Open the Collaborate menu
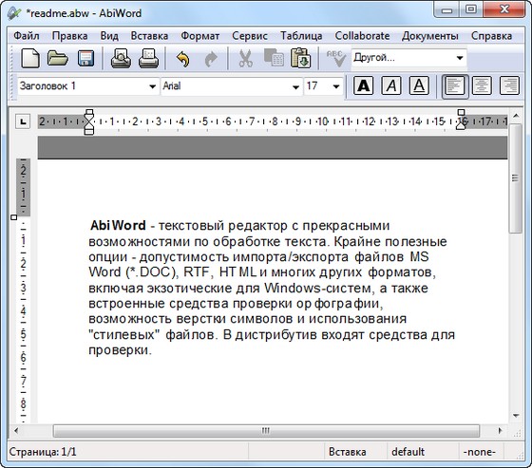The height and width of the screenshot is (468, 532). tap(362, 36)
